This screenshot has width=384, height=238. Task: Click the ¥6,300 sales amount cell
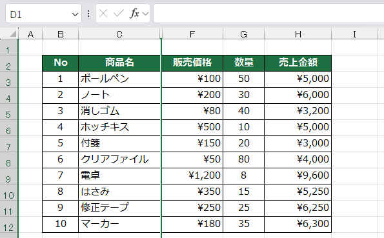tap(298, 224)
